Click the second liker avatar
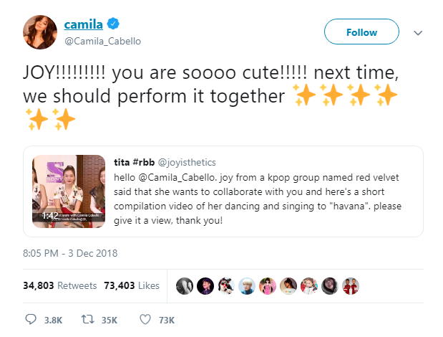443x337 pixels. tap(205, 285)
